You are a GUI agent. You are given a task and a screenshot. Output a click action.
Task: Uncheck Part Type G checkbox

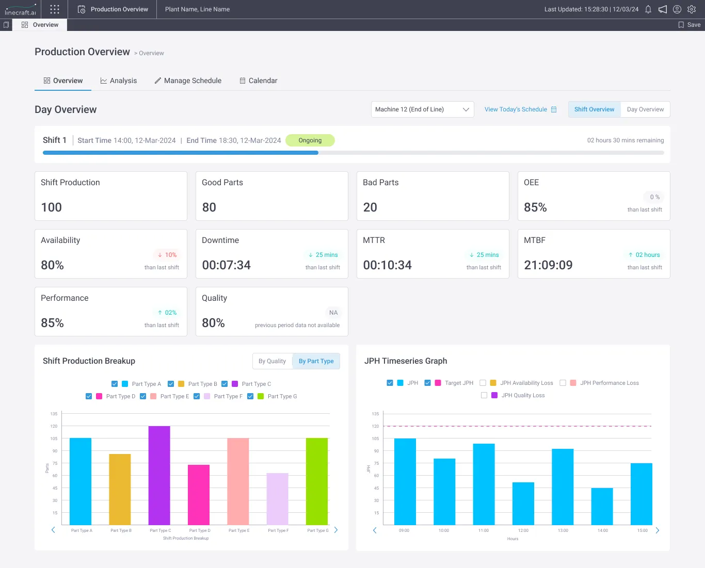250,396
